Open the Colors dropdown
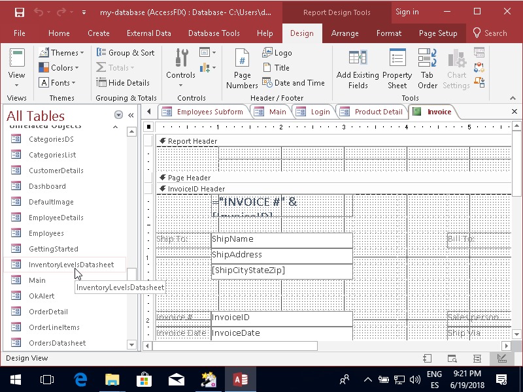Viewport: 523px width, 392px height. coord(59,68)
